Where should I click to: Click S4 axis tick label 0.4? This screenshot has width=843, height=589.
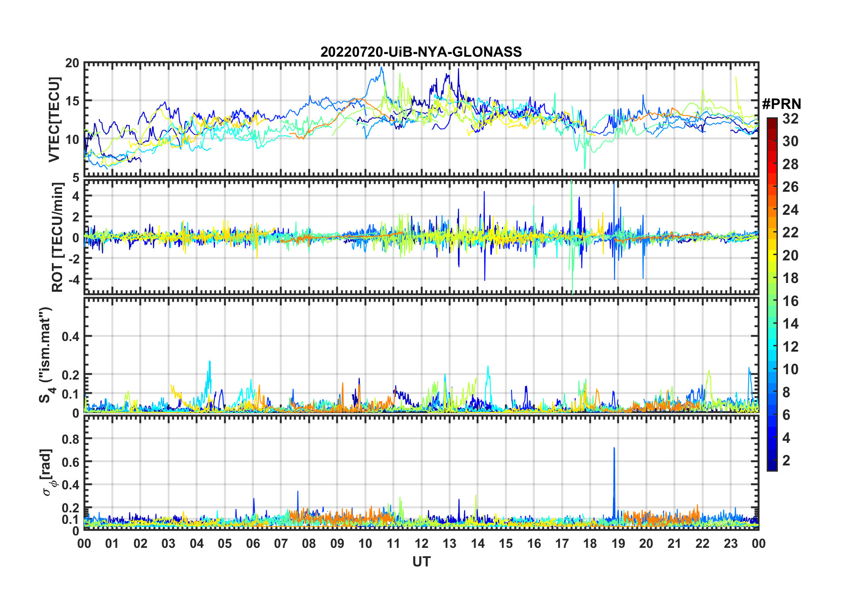(70, 336)
